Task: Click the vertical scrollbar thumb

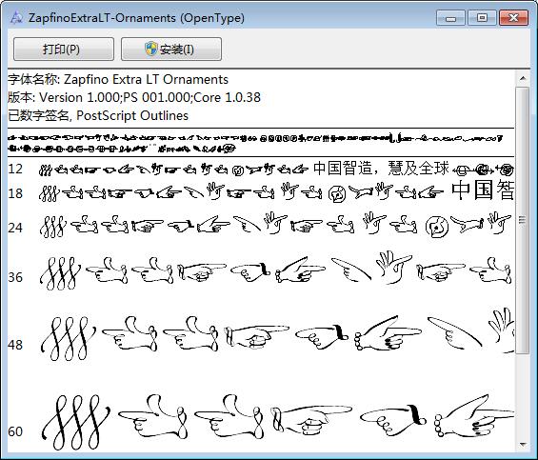Action: click(x=523, y=220)
